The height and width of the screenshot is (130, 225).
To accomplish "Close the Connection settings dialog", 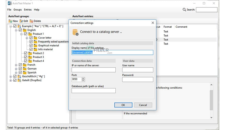I will pyautogui.click(x=153, y=23).
